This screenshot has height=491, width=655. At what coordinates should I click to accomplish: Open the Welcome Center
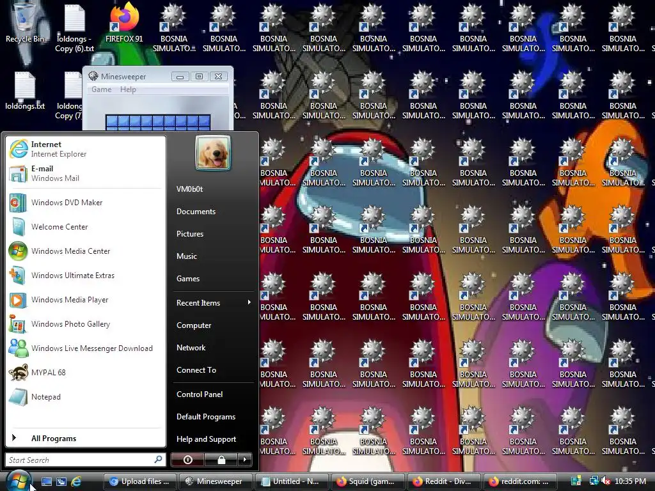pos(86,227)
